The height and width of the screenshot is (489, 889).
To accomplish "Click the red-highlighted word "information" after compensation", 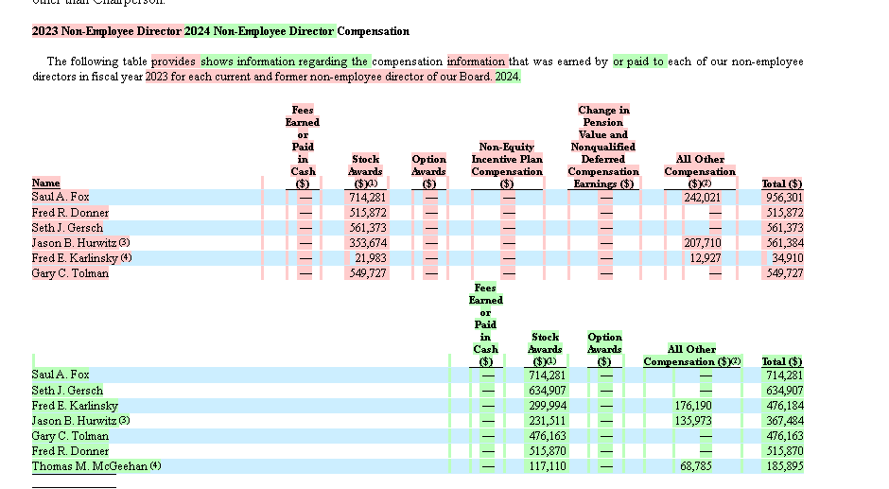I will coord(477,61).
